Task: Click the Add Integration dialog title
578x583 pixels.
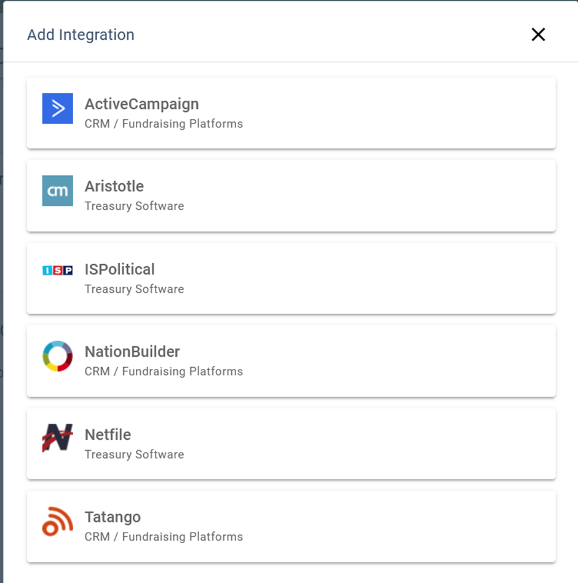Action: pos(81,35)
